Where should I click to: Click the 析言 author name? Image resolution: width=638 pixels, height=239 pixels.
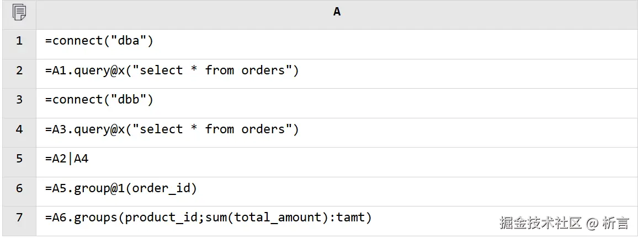click(615, 222)
